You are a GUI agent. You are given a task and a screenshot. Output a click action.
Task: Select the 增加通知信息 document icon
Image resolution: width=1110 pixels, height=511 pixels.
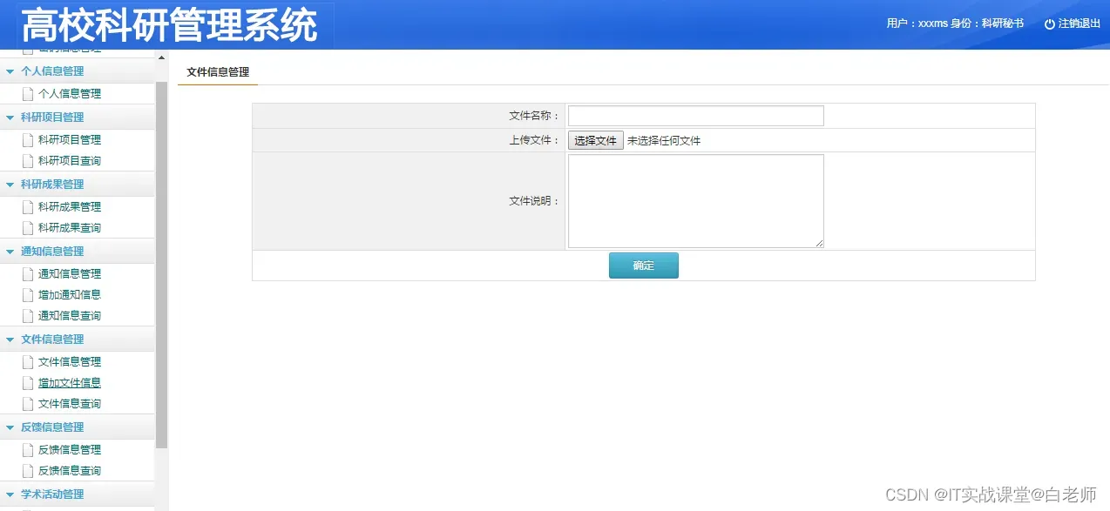tap(27, 294)
